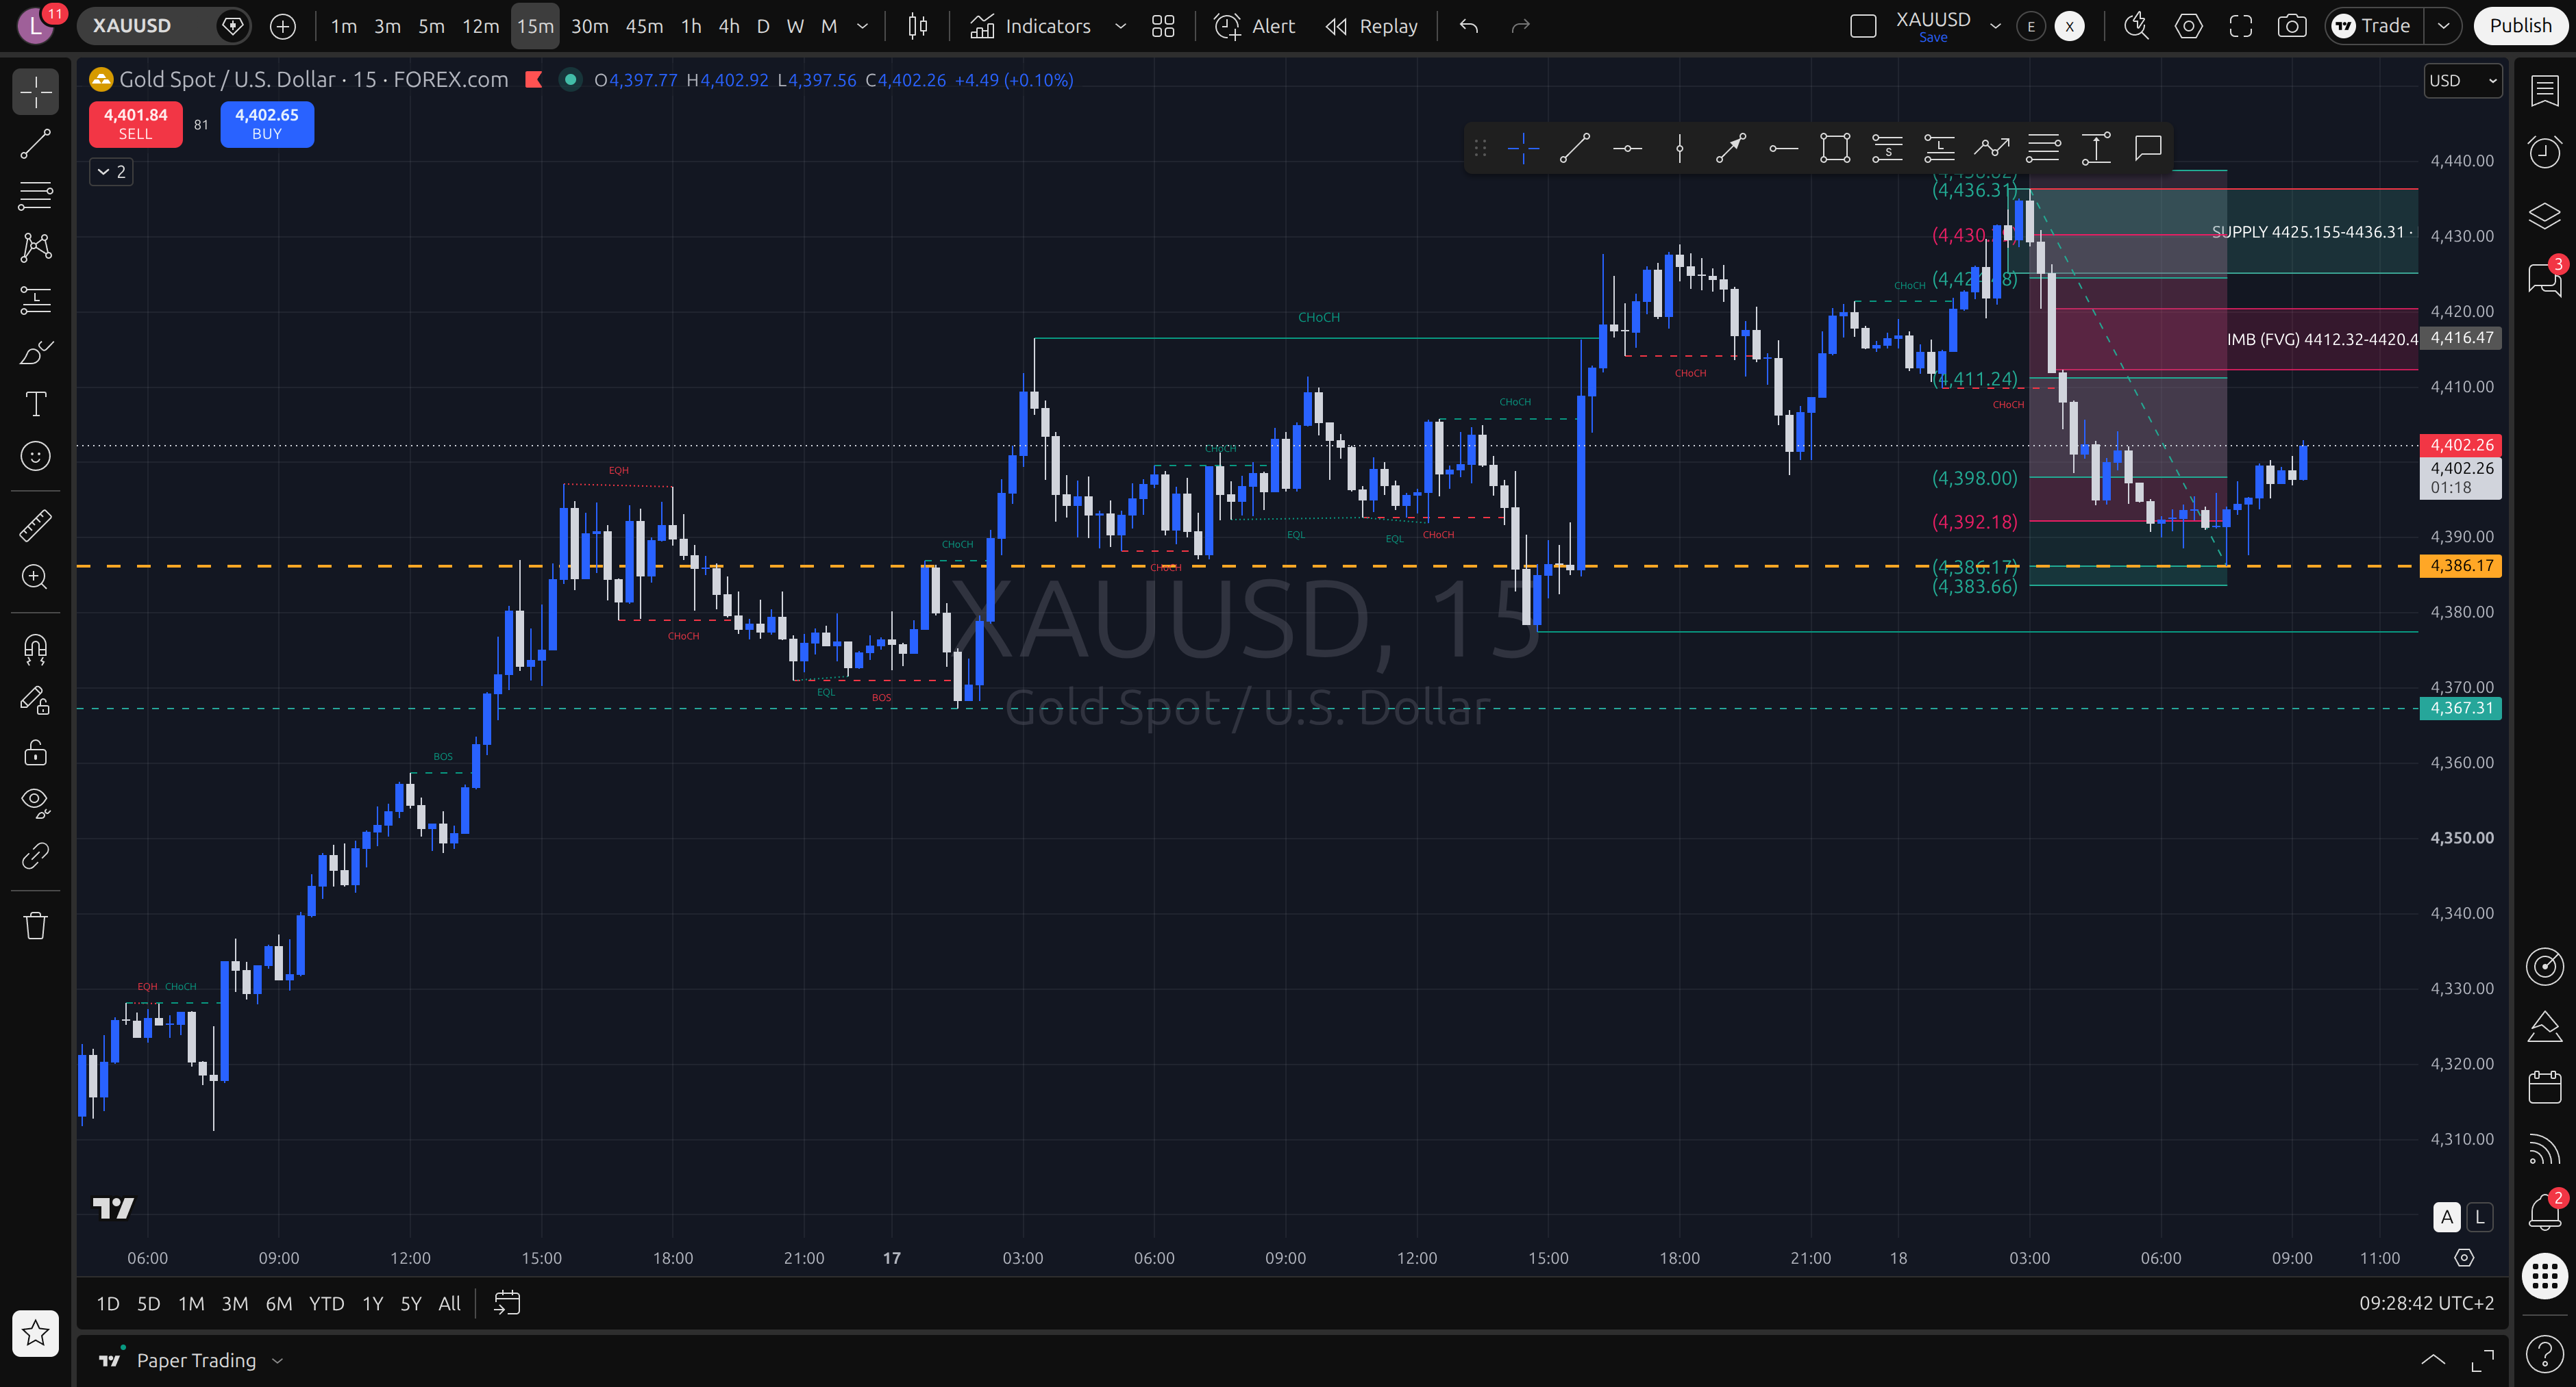The height and width of the screenshot is (1387, 2576).
Task: Click the SELL 4,401.84 price button
Action: 136,124
